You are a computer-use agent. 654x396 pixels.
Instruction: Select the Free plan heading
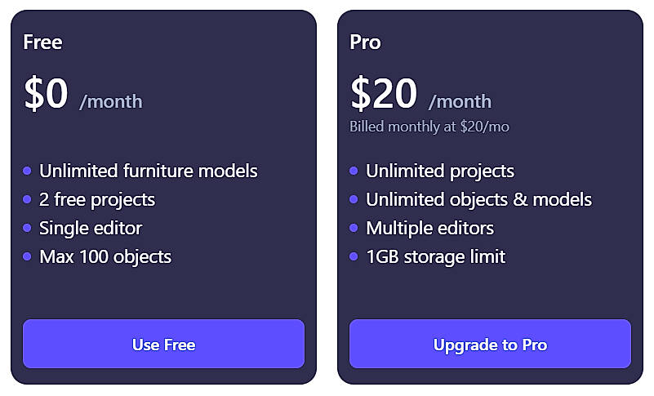tap(42, 42)
